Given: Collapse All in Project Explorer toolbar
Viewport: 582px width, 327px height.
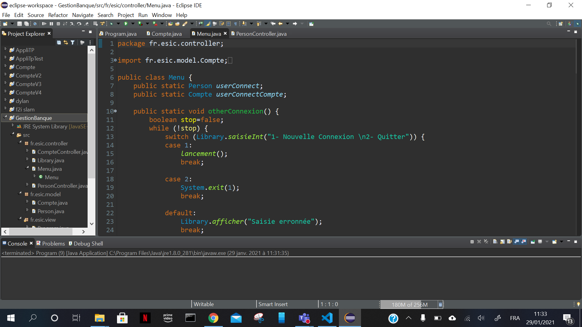Looking at the screenshot, I should (x=59, y=43).
